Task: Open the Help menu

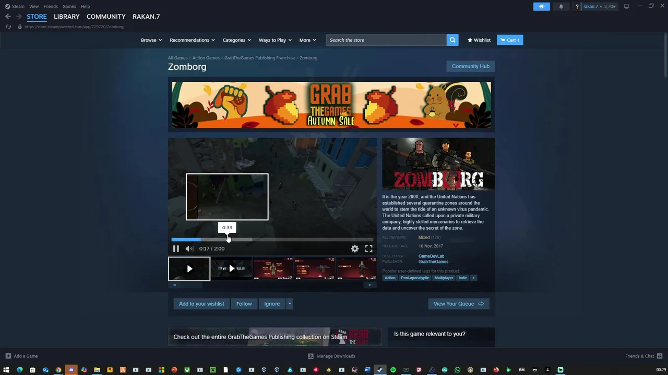Action: tap(86, 6)
